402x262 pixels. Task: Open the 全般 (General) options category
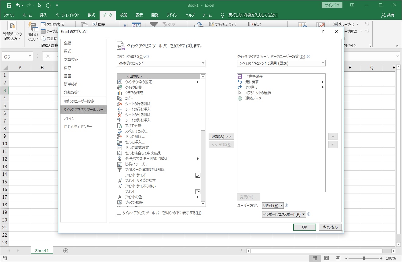[x=83, y=43]
